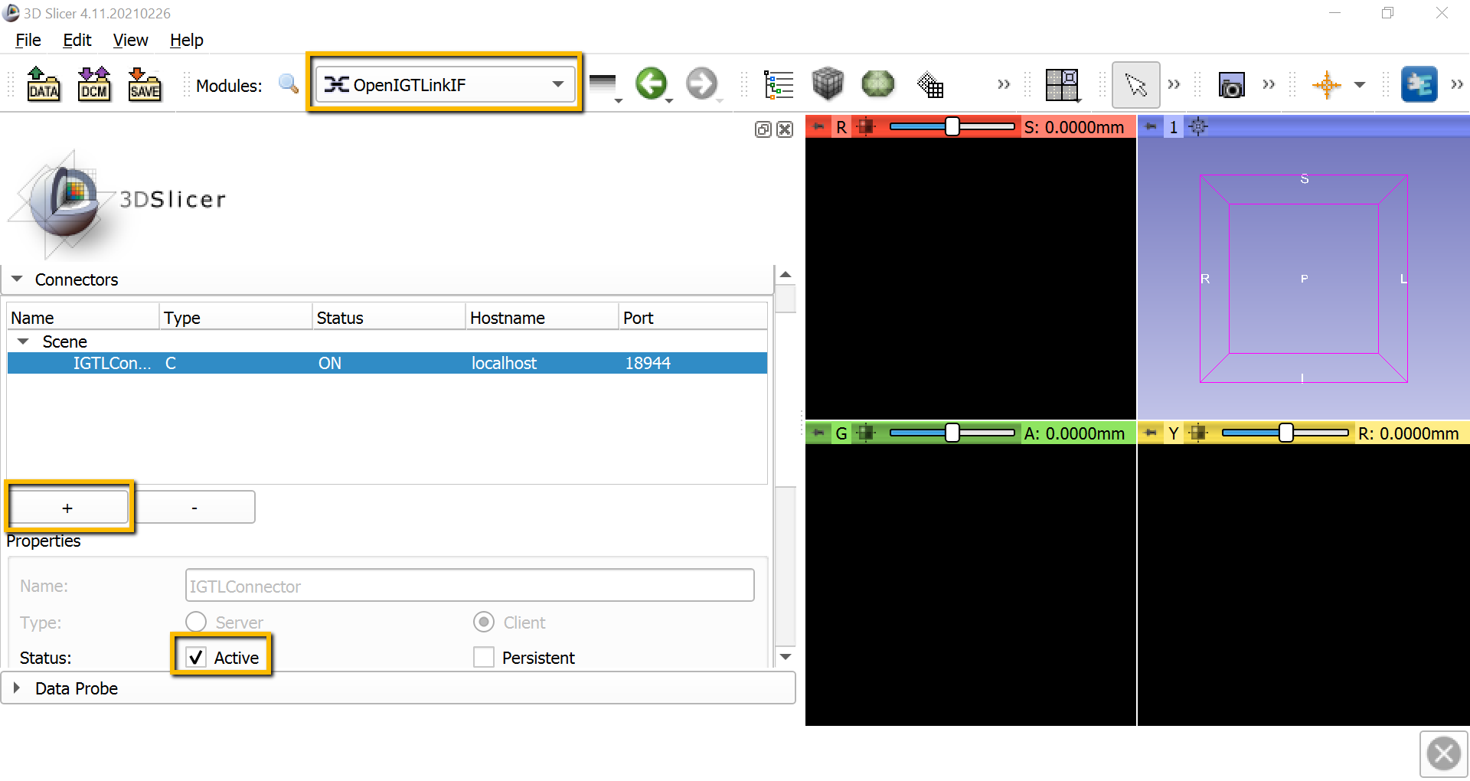Toggle the orange crosshair icon

pyautogui.click(x=1327, y=84)
